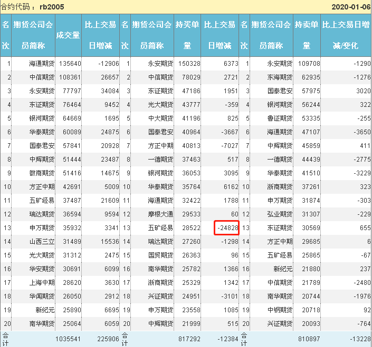Click long position value 24951
Screen dimensions: 372x347
pyautogui.click(x=191, y=296)
